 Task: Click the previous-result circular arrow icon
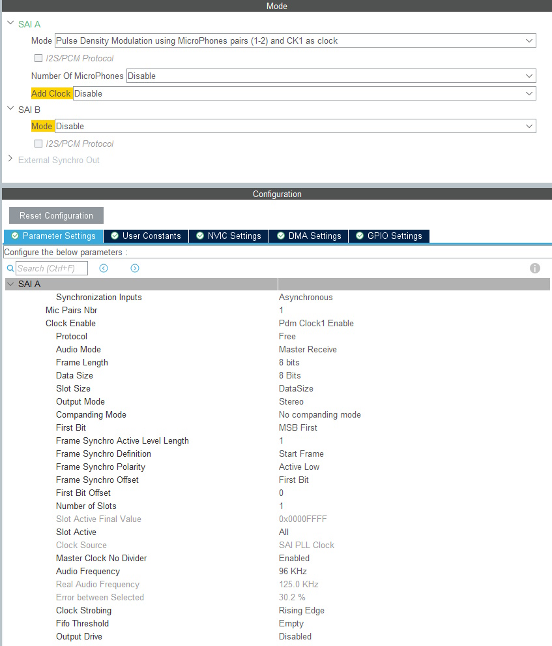104,268
